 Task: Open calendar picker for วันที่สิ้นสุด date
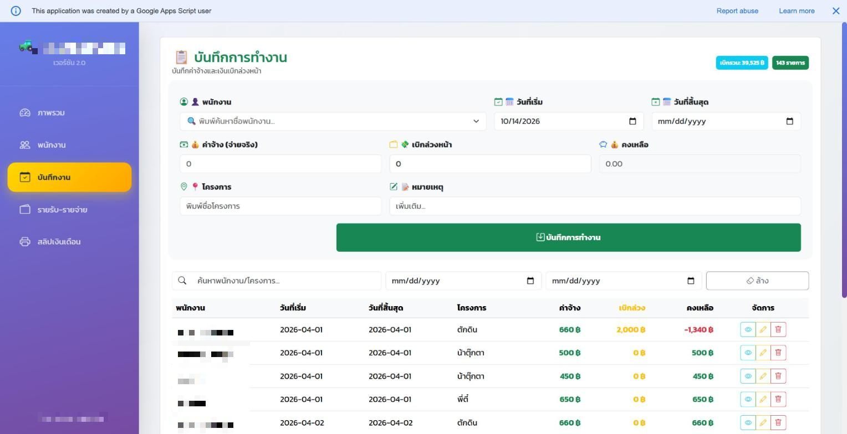pyautogui.click(x=790, y=121)
